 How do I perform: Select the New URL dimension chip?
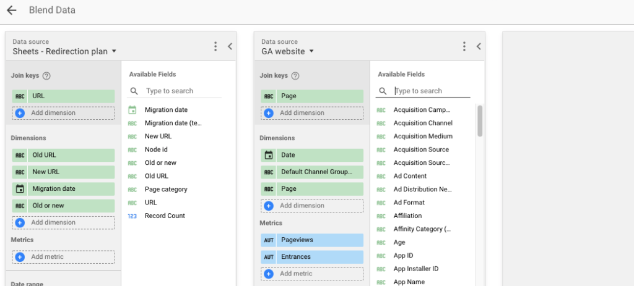[x=63, y=172]
